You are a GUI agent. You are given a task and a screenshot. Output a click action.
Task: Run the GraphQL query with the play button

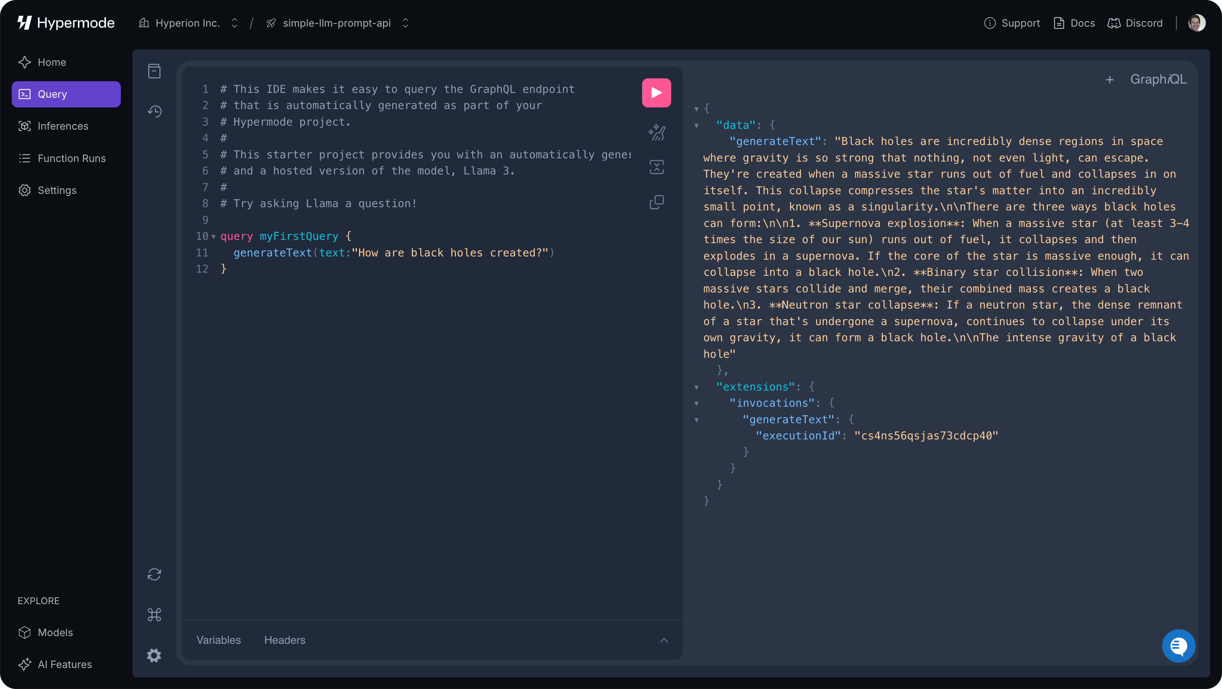656,92
